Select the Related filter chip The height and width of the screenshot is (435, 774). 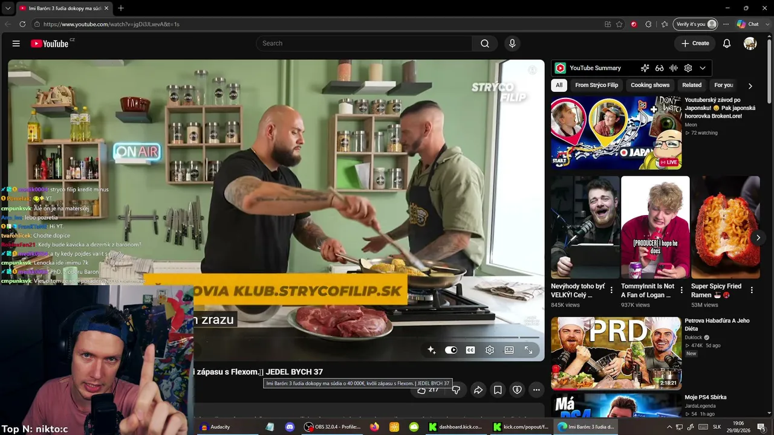692,85
